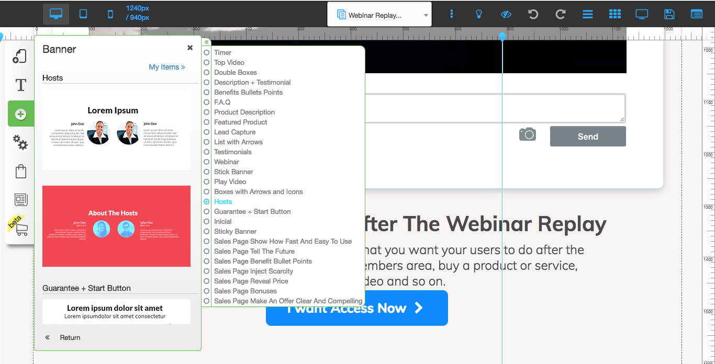This screenshot has height=364, width=715.
Task: Choose Description + Testimonial category
Action: click(252, 82)
